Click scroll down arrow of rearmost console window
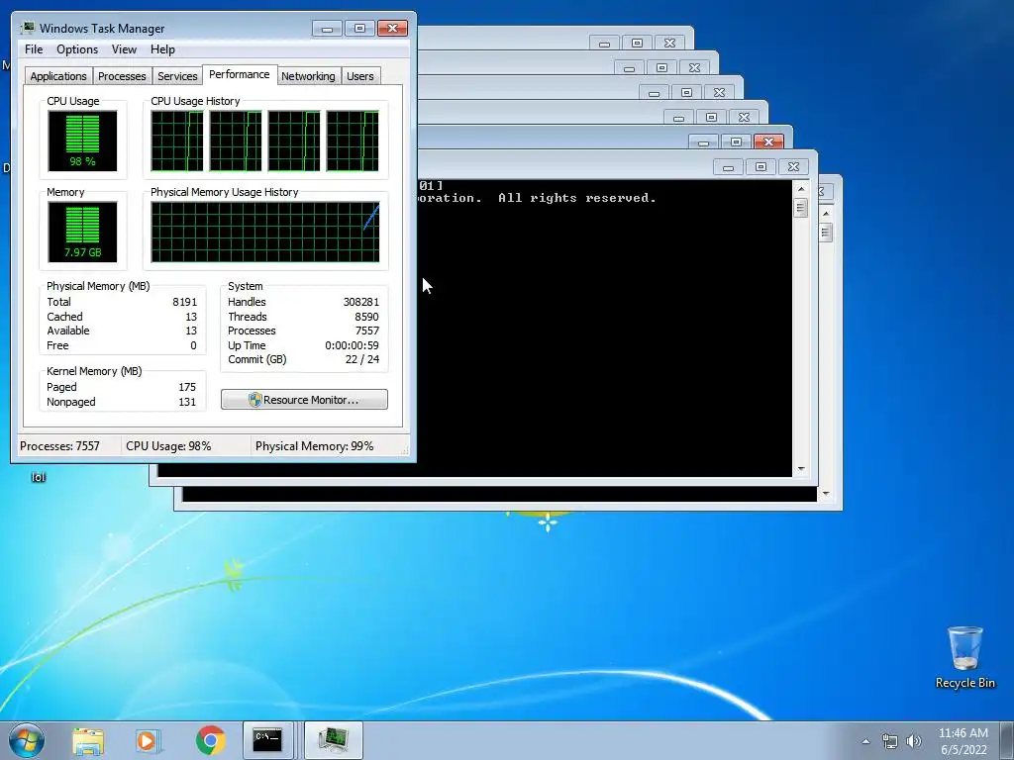The width and height of the screenshot is (1014, 760). [x=826, y=494]
